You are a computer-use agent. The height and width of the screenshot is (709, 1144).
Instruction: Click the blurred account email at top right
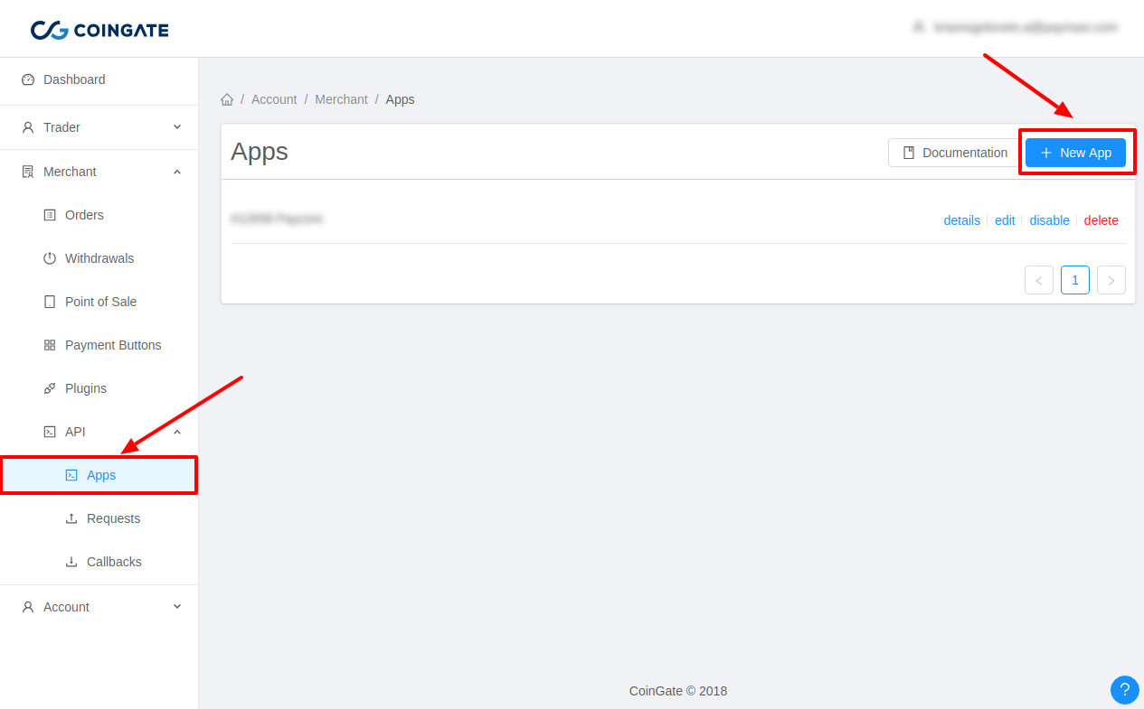point(1026,27)
